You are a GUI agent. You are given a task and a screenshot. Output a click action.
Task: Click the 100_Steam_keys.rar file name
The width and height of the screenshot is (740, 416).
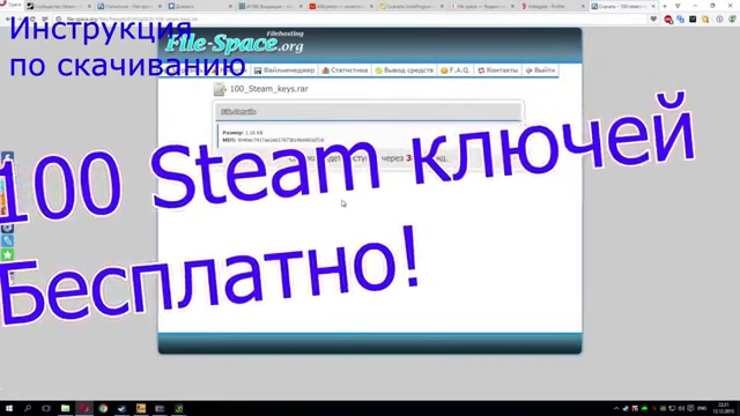click(269, 89)
